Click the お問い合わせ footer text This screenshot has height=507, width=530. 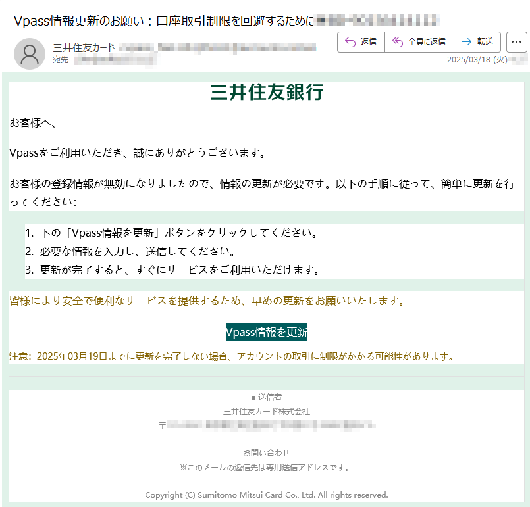[x=267, y=453]
